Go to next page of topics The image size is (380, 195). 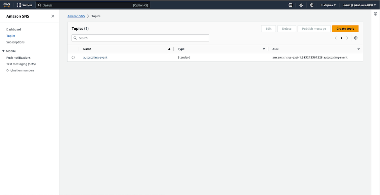click(347, 38)
